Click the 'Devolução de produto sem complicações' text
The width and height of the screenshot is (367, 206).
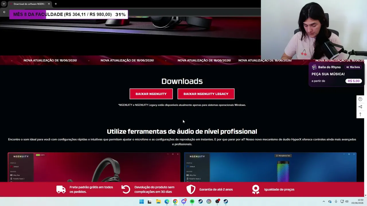point(154,189)
